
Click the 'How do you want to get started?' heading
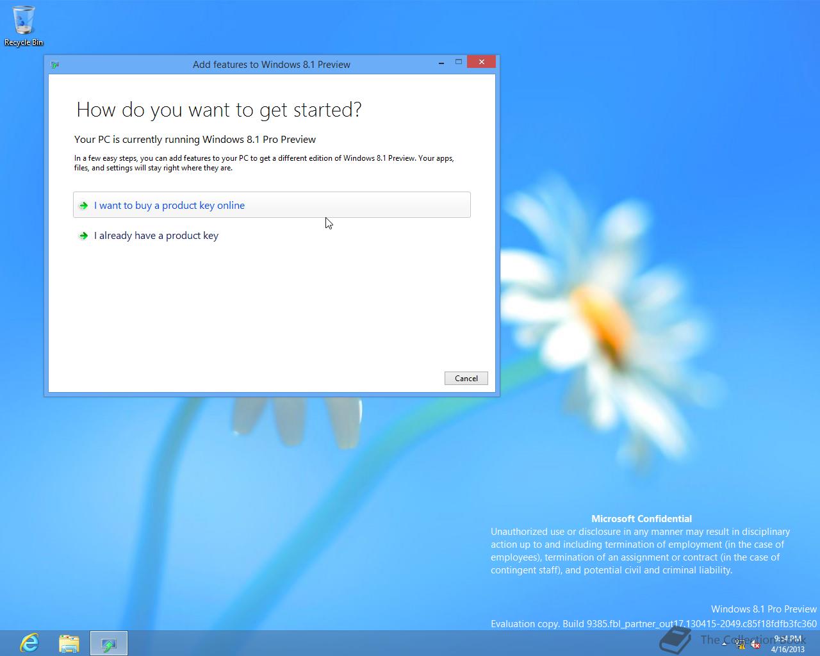point(219,110)
